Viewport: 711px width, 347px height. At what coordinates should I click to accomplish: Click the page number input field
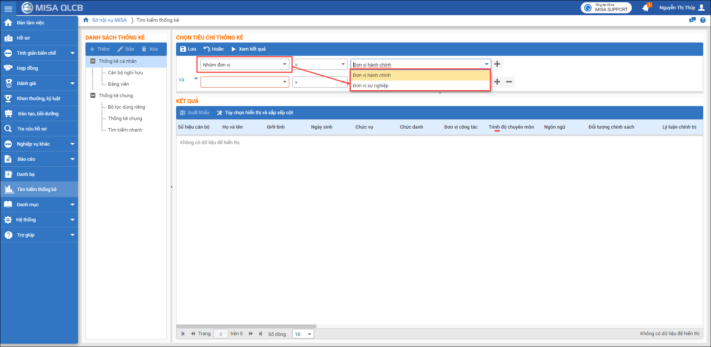(x=221, y=334)
